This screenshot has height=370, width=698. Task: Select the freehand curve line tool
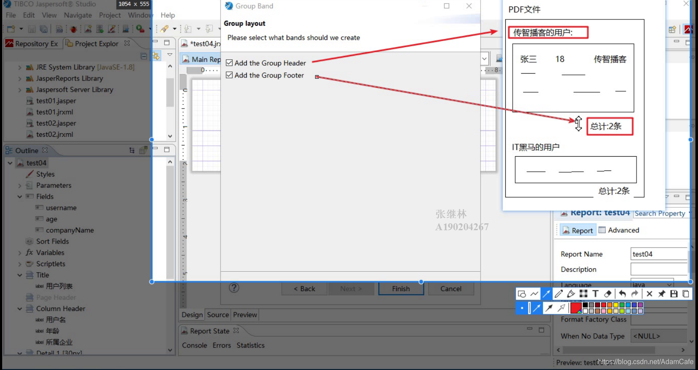click(534, 294)
